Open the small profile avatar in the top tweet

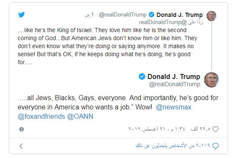211,16
